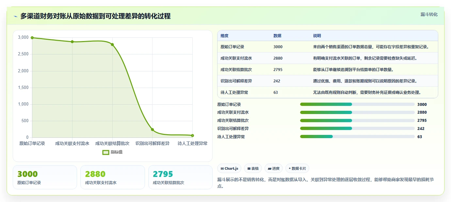This screenshot has height=202, width=451.
Task: Click the progress value 63
Action: pyautogui.click(x=420, y=137)
